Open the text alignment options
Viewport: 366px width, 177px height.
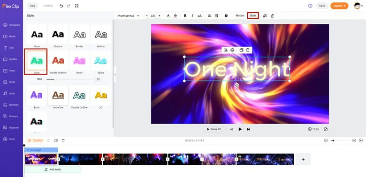tap(209, 16)
